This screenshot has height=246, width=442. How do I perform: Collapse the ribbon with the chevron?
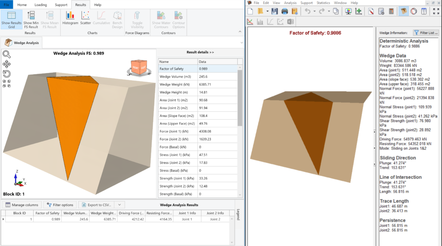[x=240, y=31]
